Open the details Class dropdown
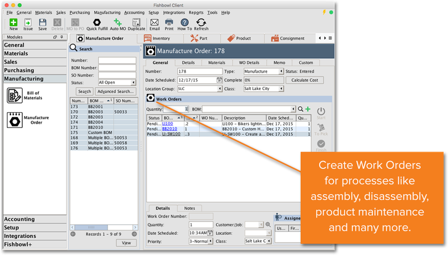Viewport: 448px width, 255px height. [269, 242]
